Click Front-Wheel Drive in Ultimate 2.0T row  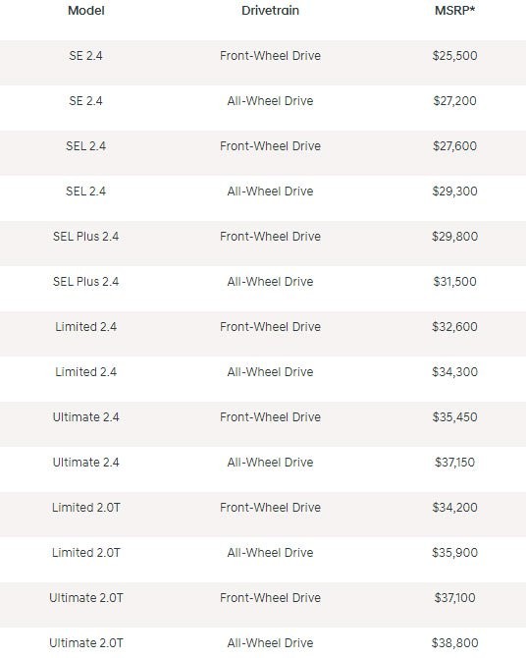(270, 598)
